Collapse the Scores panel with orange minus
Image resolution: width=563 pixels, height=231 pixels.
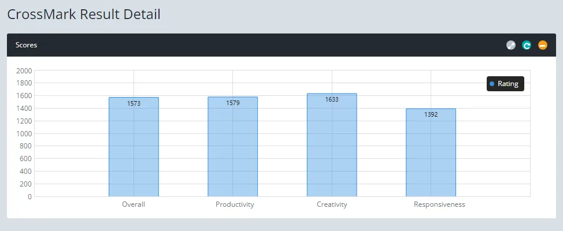pyautogui.click(x=542, y=45)
